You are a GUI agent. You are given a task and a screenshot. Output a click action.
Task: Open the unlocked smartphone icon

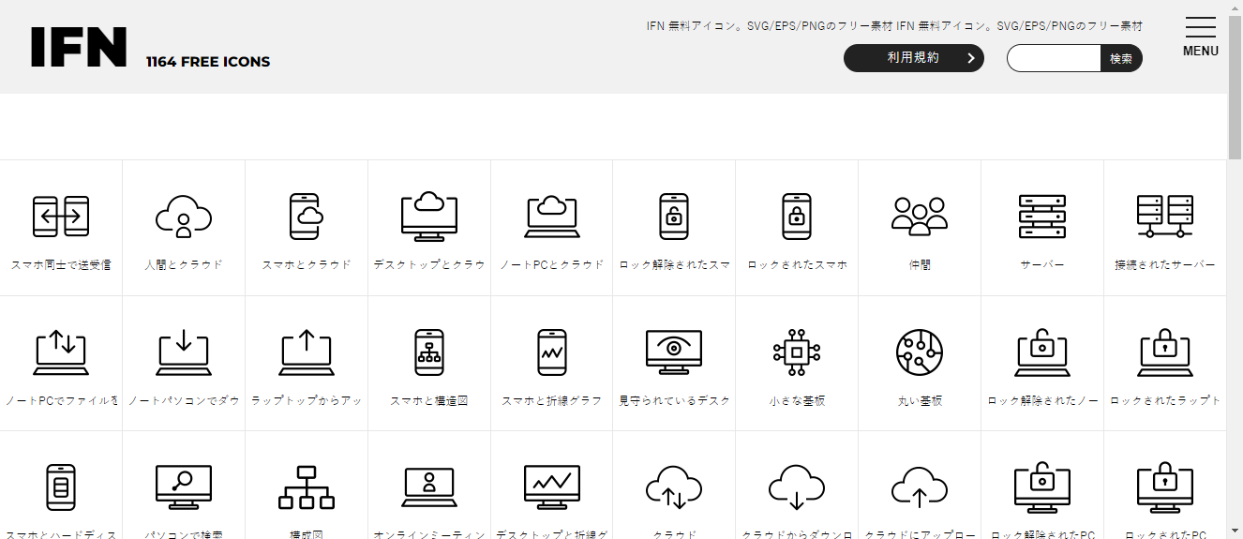674,217
